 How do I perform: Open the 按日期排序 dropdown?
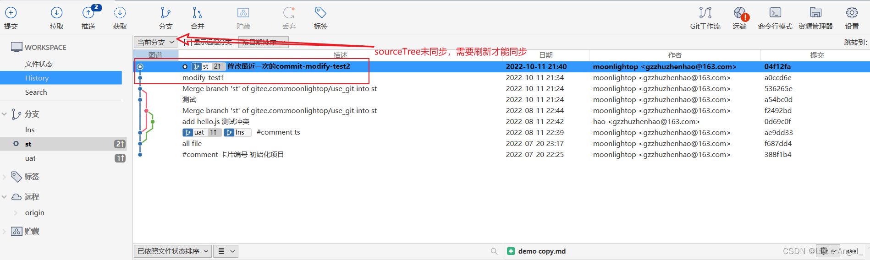(x=264, y=42)
